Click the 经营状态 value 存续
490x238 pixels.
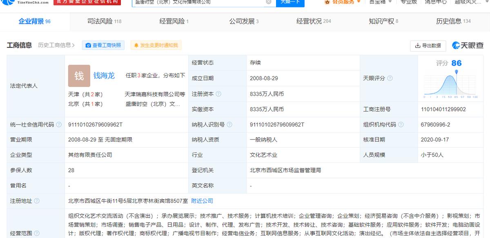click(x=255, y=63)
